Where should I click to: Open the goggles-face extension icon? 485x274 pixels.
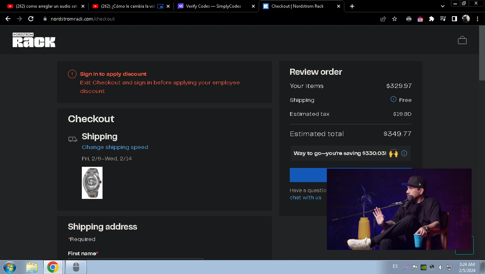point(409,19)
